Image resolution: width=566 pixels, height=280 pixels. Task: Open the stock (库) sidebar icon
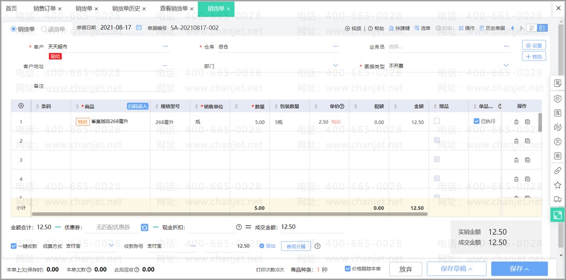coord(557,113)
